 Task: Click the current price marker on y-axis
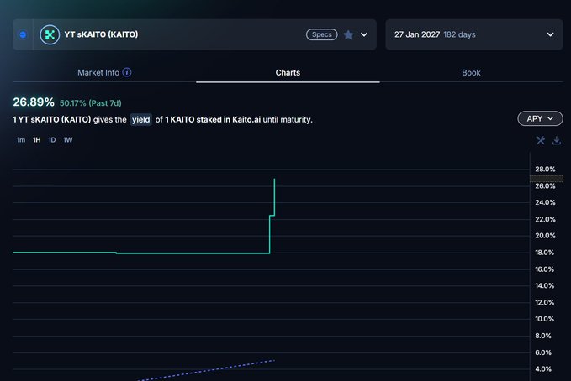tap(546, 179)
